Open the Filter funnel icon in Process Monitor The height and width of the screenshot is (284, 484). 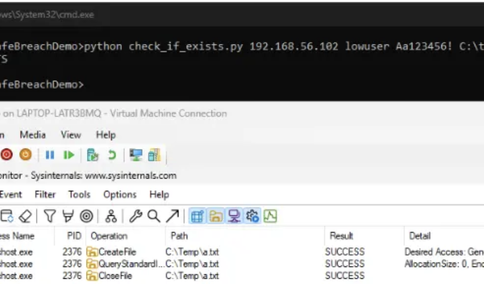coord(50,216)
